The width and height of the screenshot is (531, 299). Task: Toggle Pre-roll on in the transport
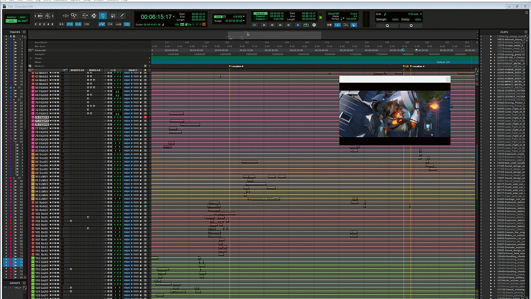(x=260, y=13)
